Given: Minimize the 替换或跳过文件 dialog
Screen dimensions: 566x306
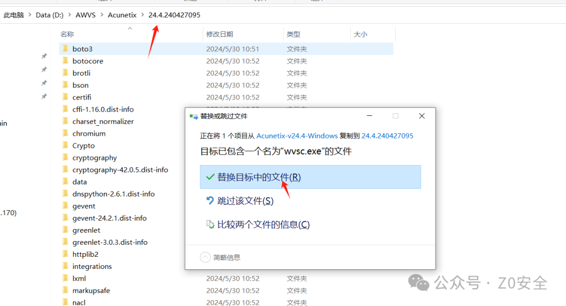Looking at the screenshot, I should coord(369,116).
